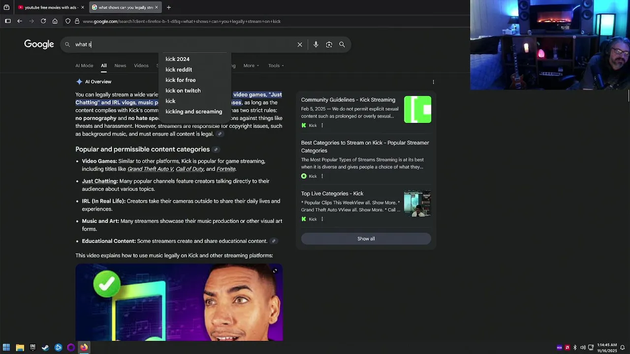Open Community Guidelines green Kick thumbnail

pos(417,109)
